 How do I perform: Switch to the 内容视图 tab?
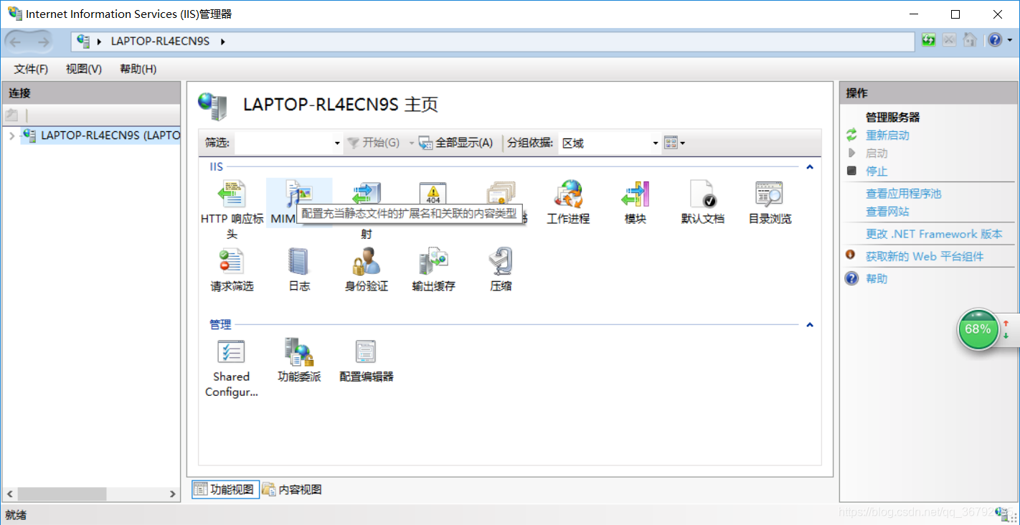point(292,489)
